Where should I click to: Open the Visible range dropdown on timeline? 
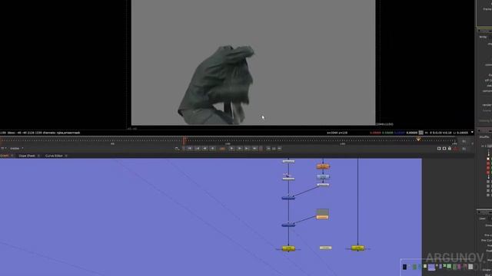tap(16, 148)
